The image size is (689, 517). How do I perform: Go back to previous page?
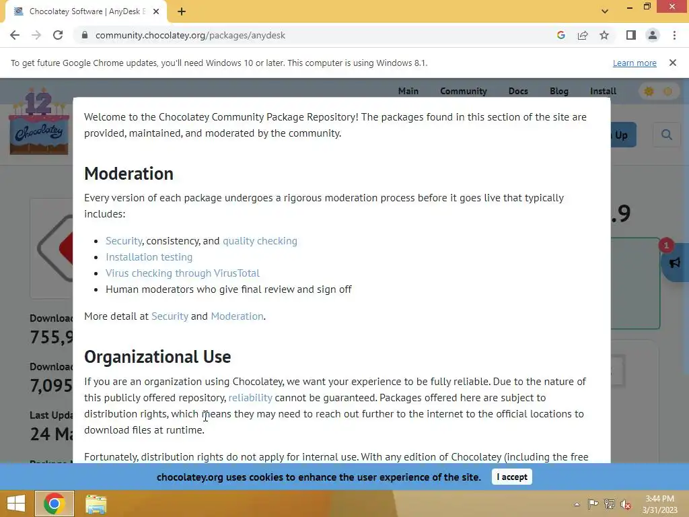(x=15, y=35)
